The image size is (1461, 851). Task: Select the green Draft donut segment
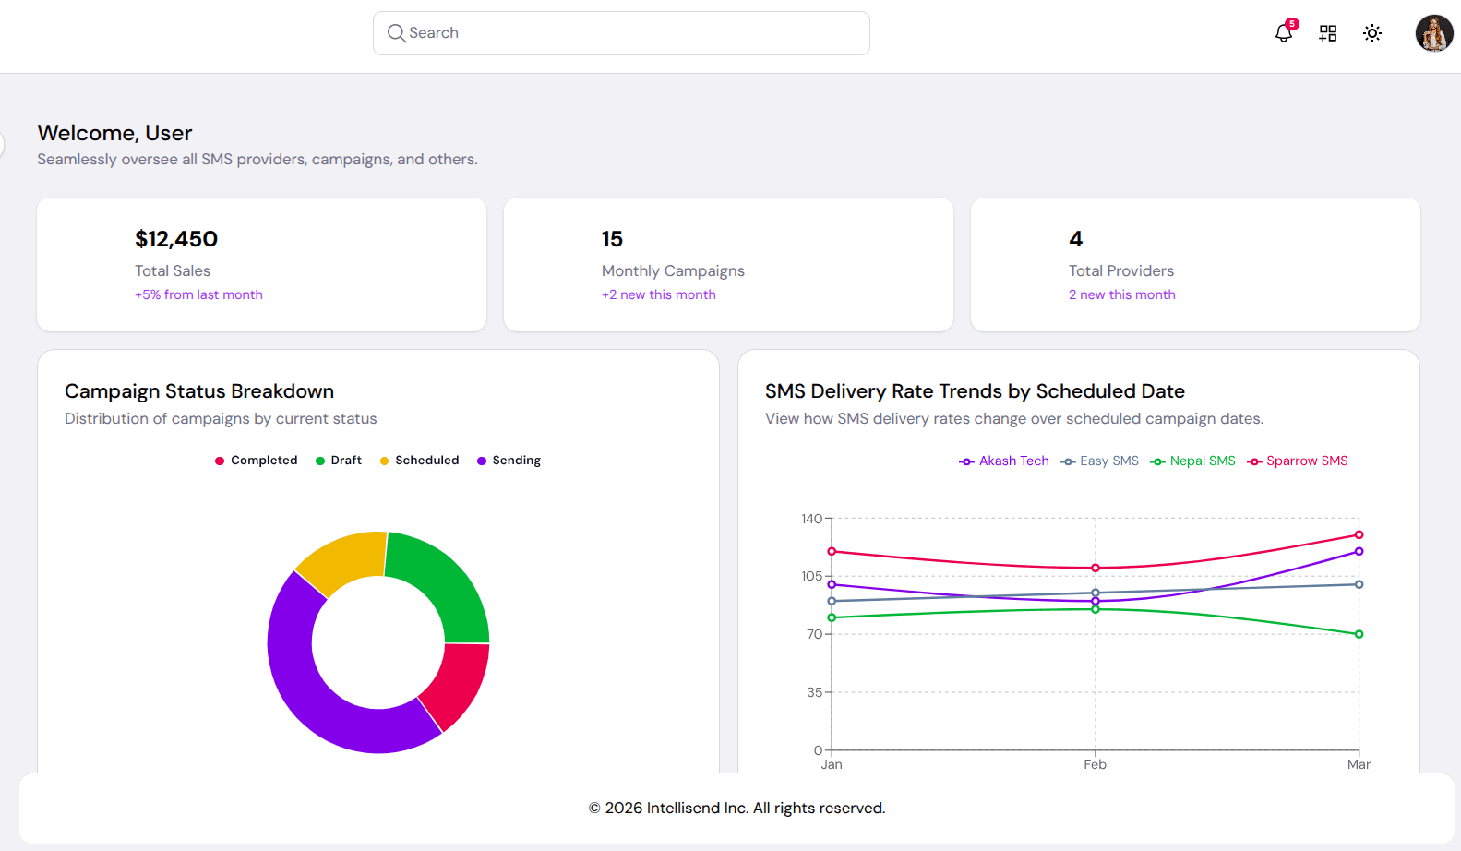(443, 580)
